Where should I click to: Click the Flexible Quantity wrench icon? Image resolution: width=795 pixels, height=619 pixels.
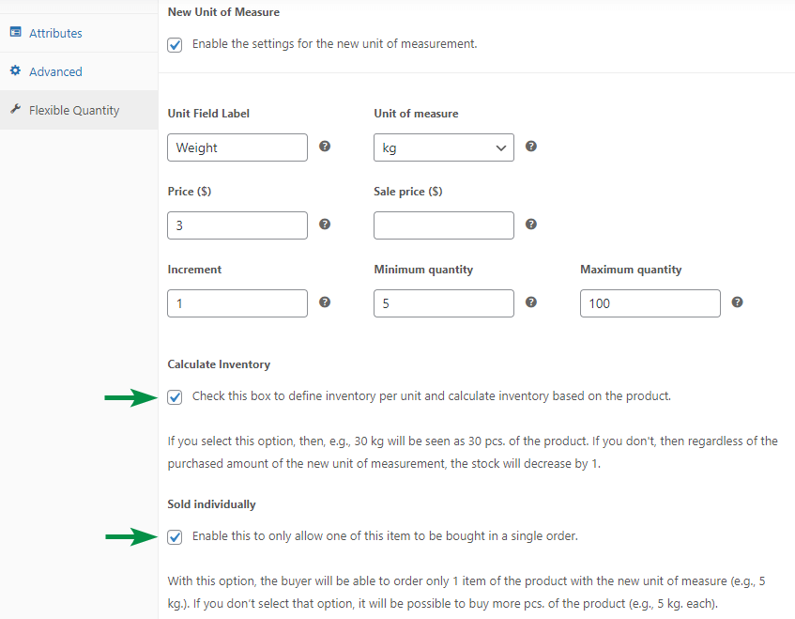(16, 109)
